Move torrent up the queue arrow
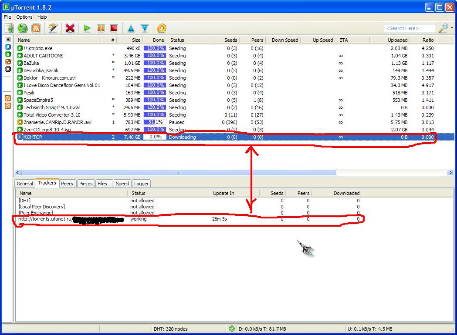457x335 pixels. pos(131,28)
